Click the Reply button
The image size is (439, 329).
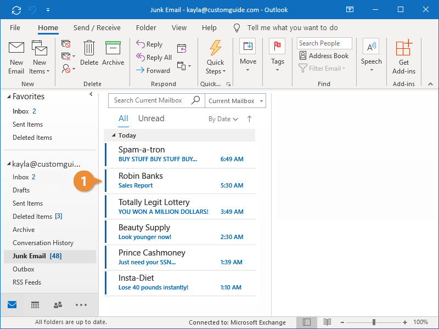149,44
